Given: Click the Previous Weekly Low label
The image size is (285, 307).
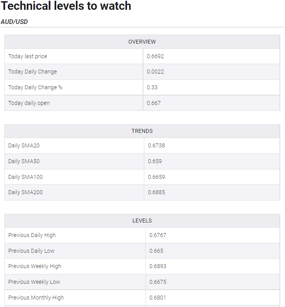Looking at the screenshot, I should [34, 282].
